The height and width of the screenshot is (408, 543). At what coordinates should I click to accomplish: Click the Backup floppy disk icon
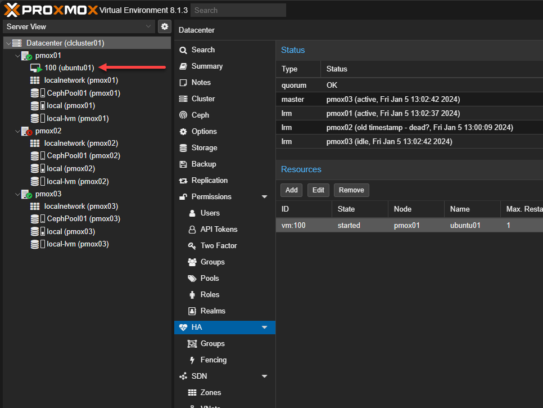click(x=183, y=164)
